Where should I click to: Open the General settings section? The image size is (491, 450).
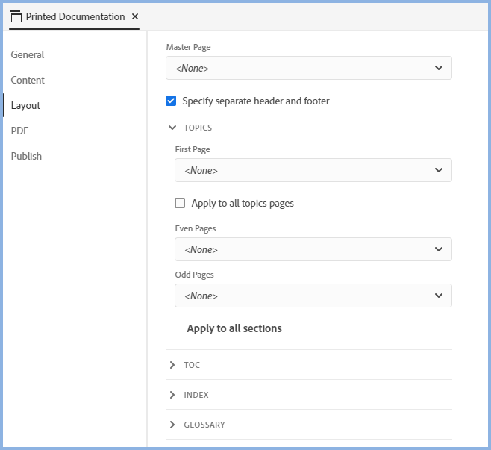coord(28,54)
